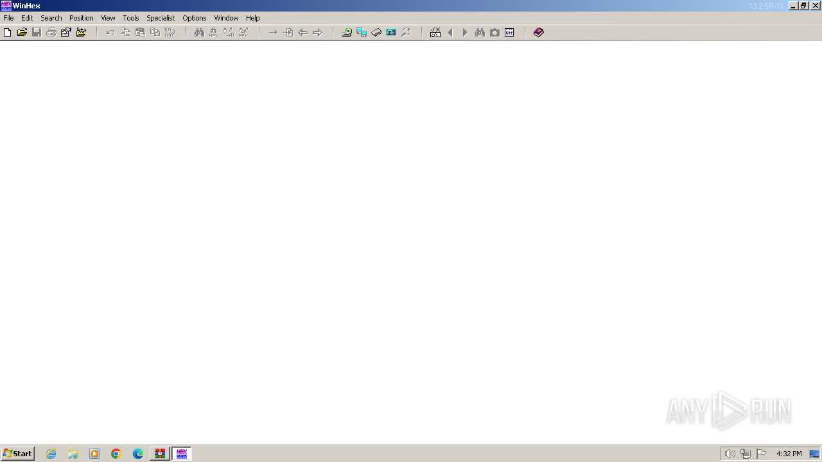Screen dimensions: 822x462
Task: Open Disk with the disk drive icon
Action: (347, 32)
